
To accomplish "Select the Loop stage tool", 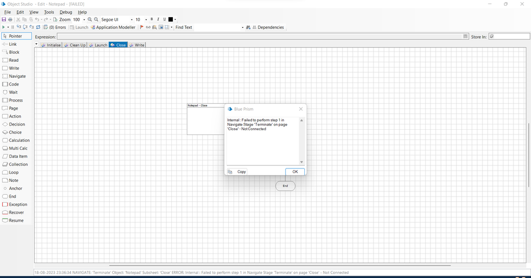I will [x=11, y=172].
